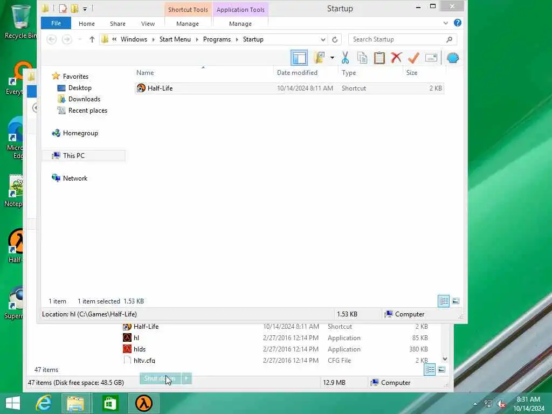552x414 pixels.
Task: Click the rename card icon in toolbar
Action: 431,57
